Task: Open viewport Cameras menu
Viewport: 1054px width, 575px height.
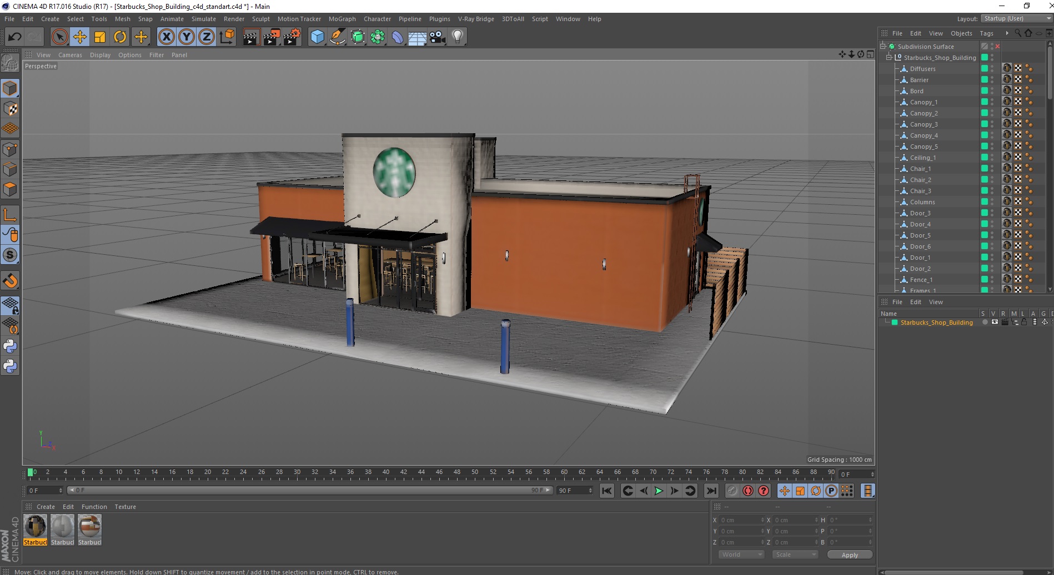Action: (70, 55)
